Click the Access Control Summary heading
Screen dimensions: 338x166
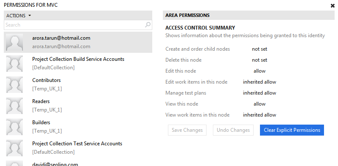[x=200, y=28]
